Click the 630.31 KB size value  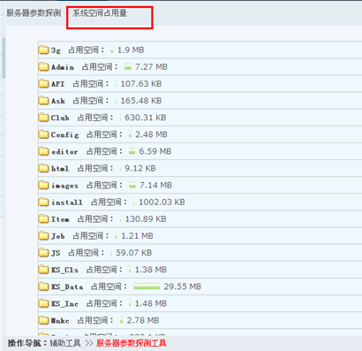coord(146,118)
